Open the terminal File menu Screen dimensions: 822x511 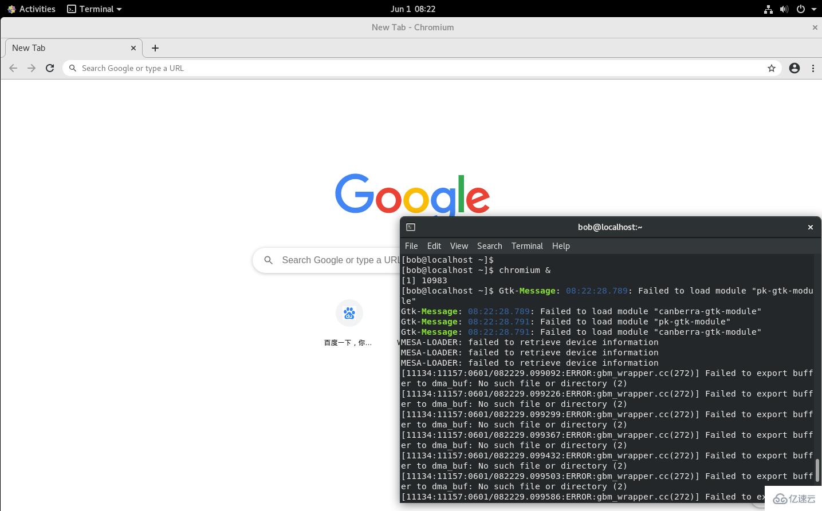411,246
